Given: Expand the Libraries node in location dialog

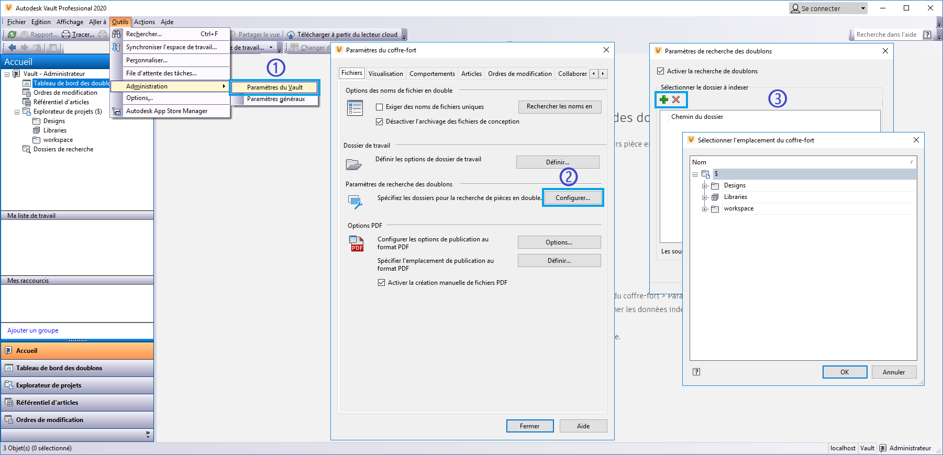Looking at the screenshot, I should (705, 197).
